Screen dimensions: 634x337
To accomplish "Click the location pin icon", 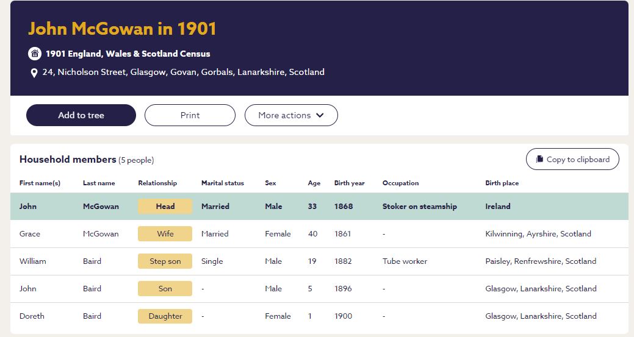I will pyautogui.click(x=34, y=73).
